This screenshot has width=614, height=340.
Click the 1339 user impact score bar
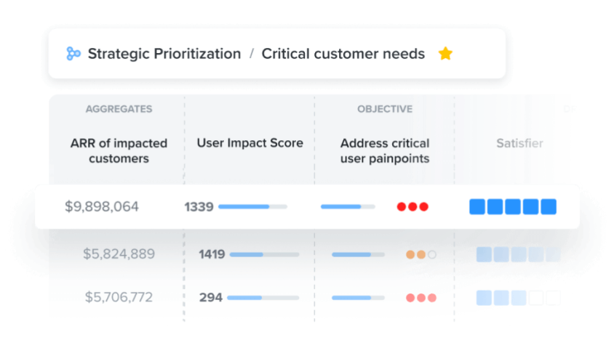(x=252, y=206)
